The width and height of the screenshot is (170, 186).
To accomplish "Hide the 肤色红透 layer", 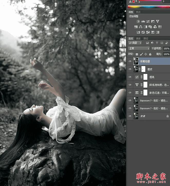I will tap(130, 92).
